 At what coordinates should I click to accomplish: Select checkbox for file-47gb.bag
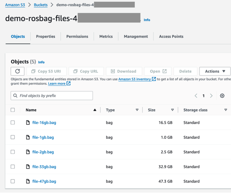pos(13,181)
